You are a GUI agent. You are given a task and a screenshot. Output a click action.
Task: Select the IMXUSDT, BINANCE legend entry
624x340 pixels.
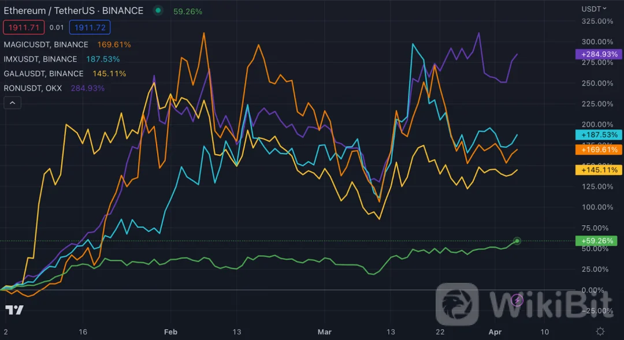[40, 59]
